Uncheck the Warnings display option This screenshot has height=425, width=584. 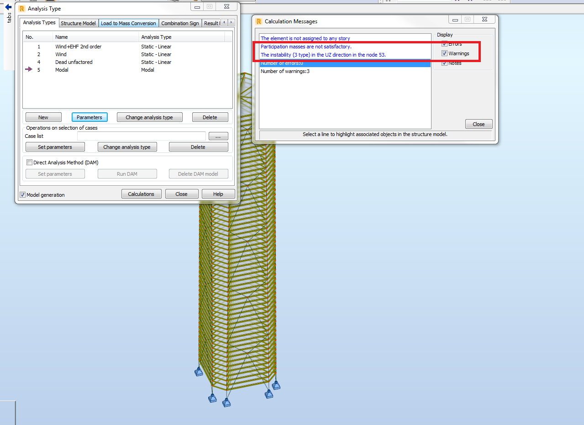point(444,53)
